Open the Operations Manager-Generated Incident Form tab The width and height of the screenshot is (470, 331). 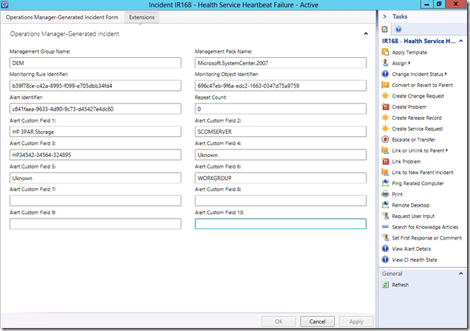coord(65,16)
